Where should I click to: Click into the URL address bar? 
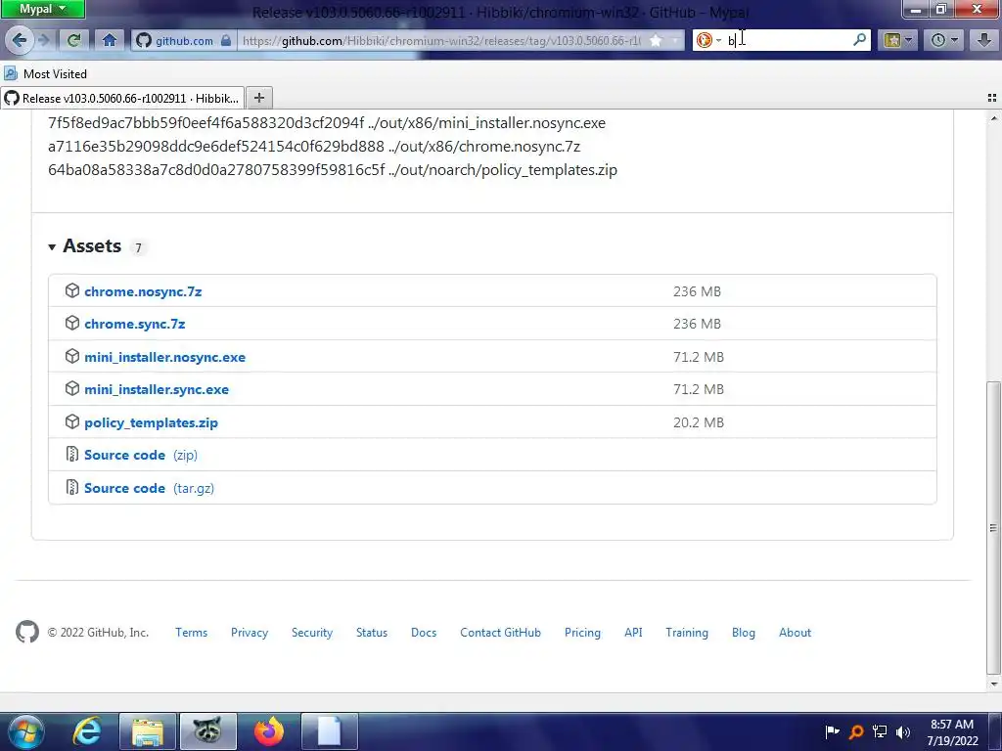[441, 40]
